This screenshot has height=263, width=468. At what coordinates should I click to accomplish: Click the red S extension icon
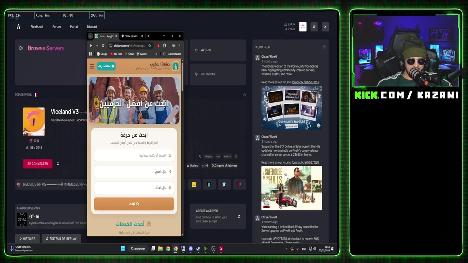coord(158,46)
